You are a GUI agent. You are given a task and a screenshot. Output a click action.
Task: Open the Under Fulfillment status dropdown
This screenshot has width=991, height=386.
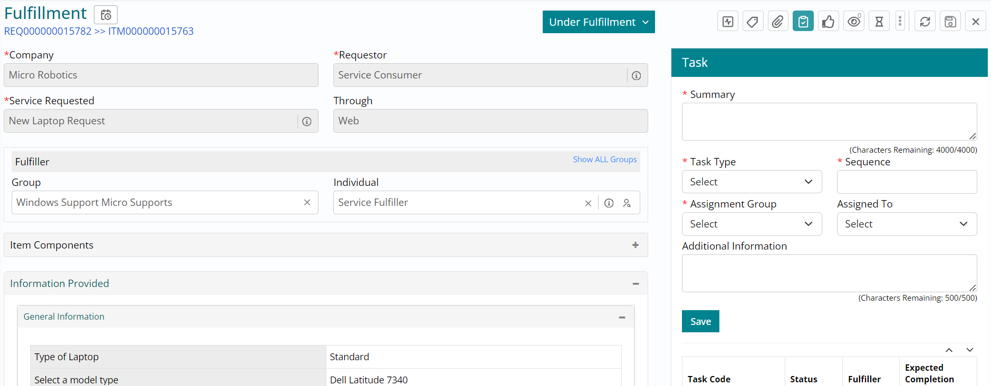tap(598, 22)
